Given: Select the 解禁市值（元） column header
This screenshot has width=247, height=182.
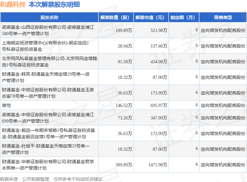Looking at the screenshot, I should pos(151,17).
